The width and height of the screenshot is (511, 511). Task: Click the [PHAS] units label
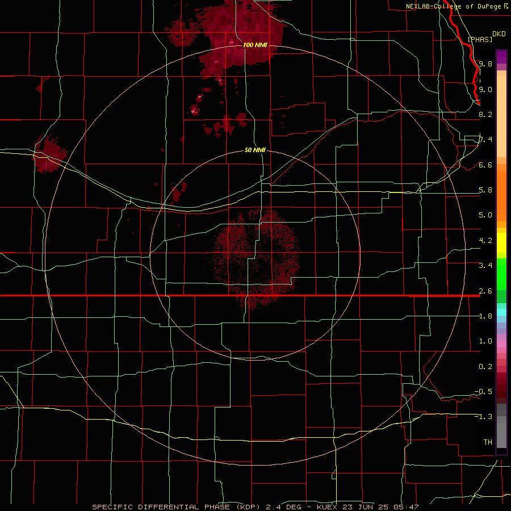[x=480, y=39]
